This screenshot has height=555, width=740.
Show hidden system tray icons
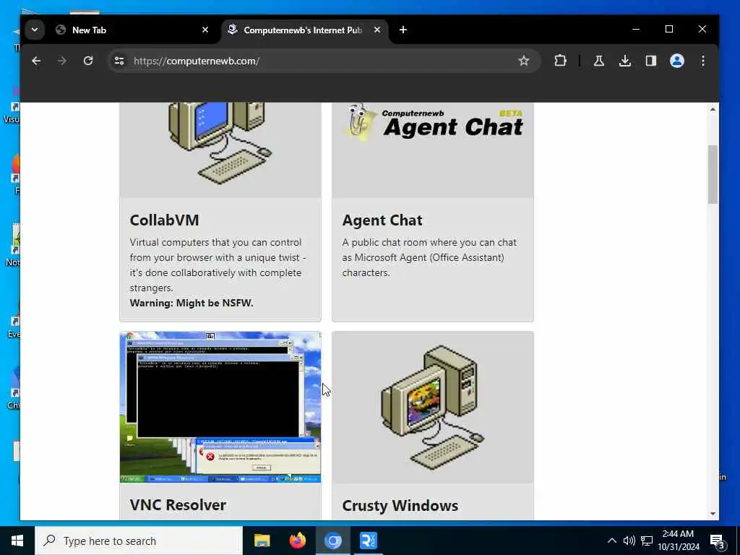(611, 541)
